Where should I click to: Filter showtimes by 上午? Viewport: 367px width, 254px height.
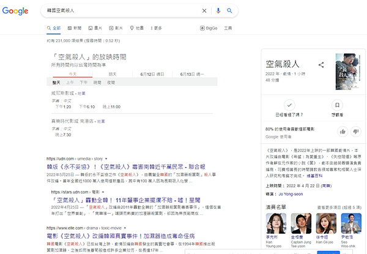[x=70, y=83]
